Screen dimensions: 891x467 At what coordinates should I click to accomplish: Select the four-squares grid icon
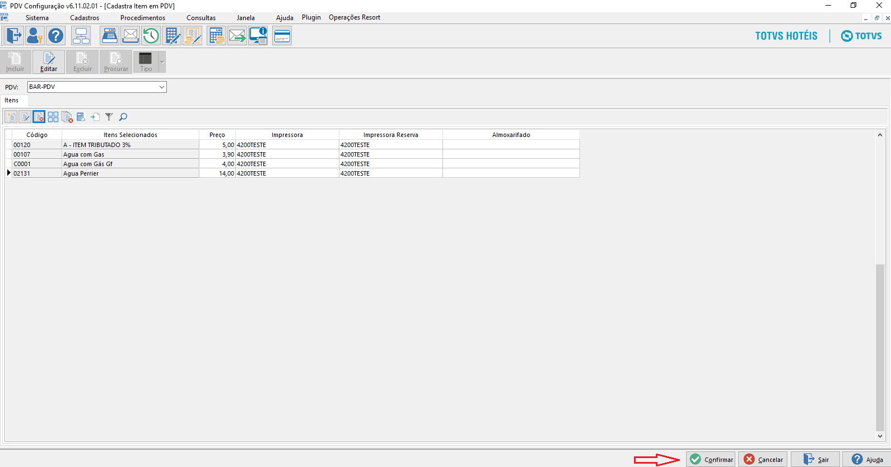click(x=53, y=117)
